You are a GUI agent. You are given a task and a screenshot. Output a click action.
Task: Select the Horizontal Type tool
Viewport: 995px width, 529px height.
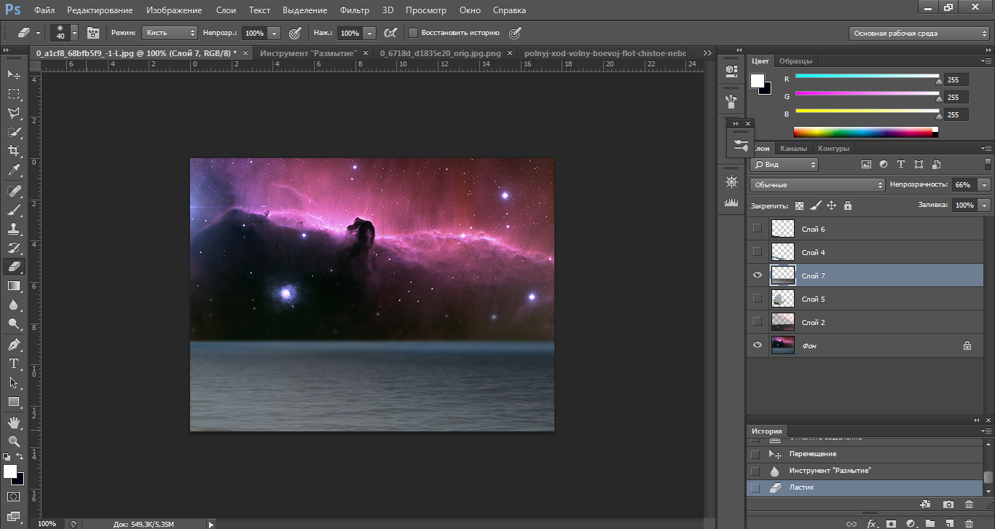tap(13, 364)
